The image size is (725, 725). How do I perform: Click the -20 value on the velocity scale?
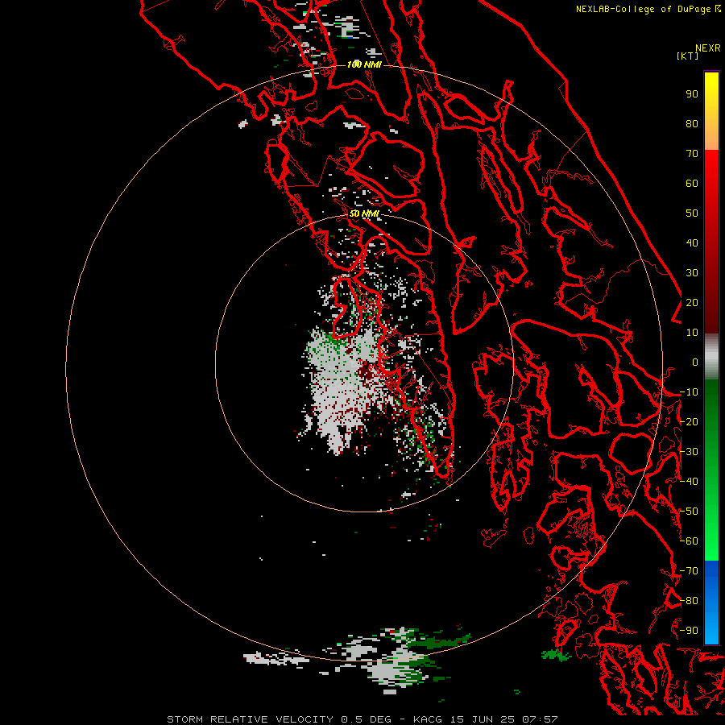point(689,421)
